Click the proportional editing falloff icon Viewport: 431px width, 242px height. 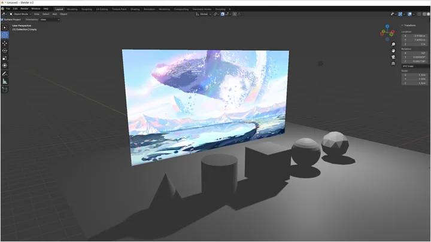point(239,14)
